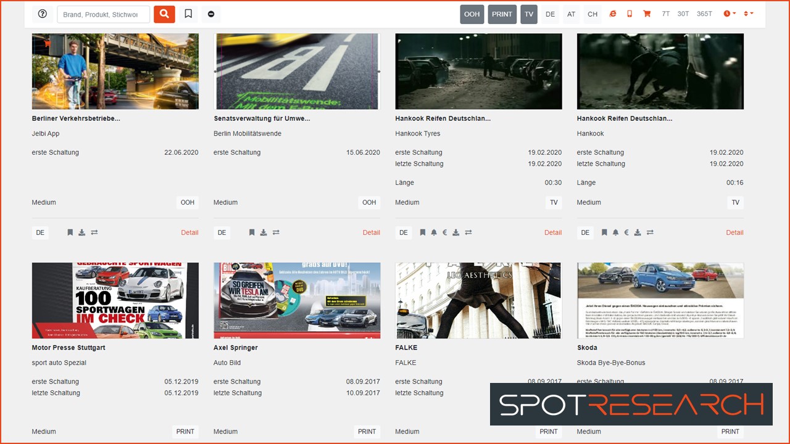This screenshot has width=790, height=444.
Task: Open the FALKE Leg Aesthetics thumbnail
Action: [479, 301]
